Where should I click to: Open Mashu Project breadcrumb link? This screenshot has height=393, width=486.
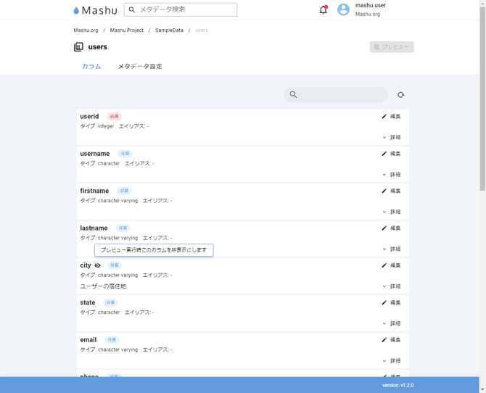tap(127, 30)
